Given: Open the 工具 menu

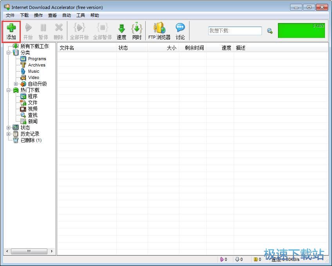Looking at the screenshot, I should pyautogui.click(x=81, y=15).
